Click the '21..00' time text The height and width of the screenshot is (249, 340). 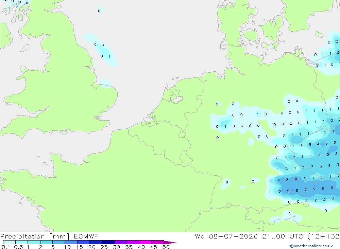pyautogui.click(x=273, y=236)
